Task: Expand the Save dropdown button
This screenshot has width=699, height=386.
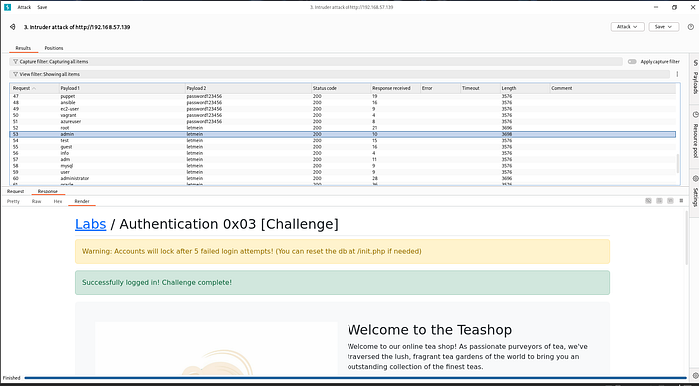Action: [x=663, y=27]
